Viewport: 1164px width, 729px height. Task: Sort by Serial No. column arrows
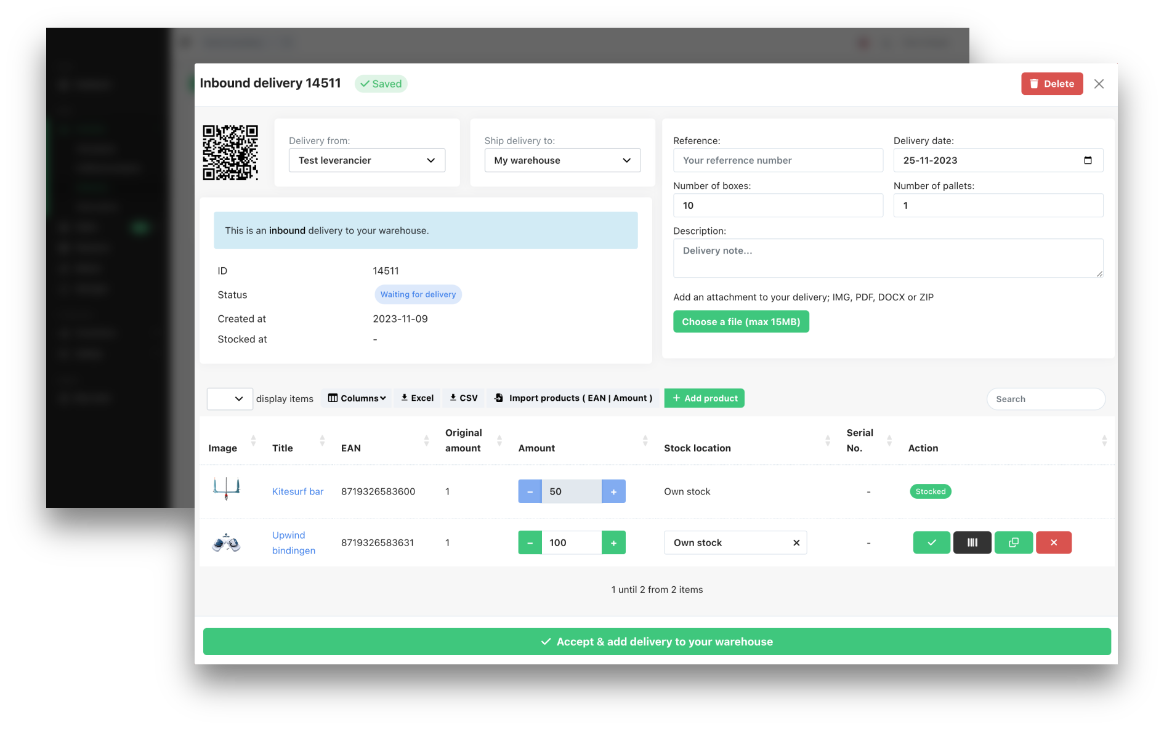(x=889, y=440)
